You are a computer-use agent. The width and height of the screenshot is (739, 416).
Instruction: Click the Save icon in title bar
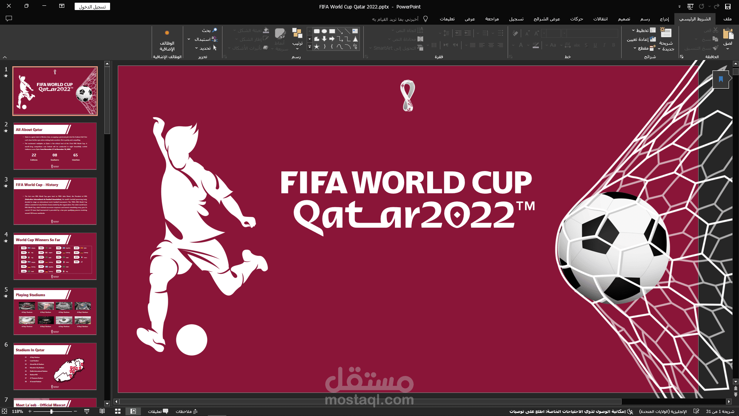727,7
